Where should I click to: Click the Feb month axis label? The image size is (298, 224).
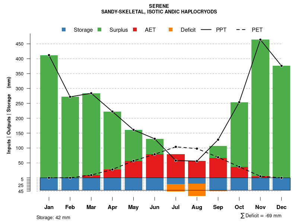pos(70,207)
